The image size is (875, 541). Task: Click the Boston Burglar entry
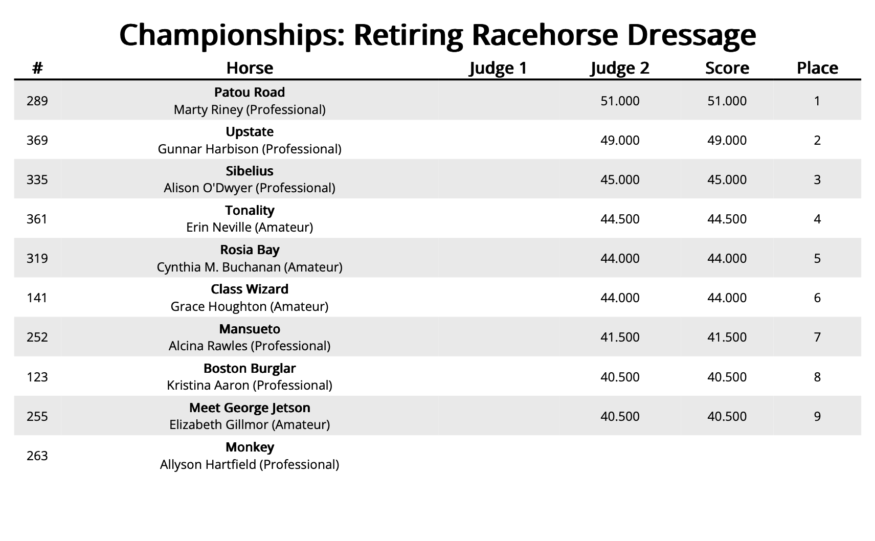point(250,369)
